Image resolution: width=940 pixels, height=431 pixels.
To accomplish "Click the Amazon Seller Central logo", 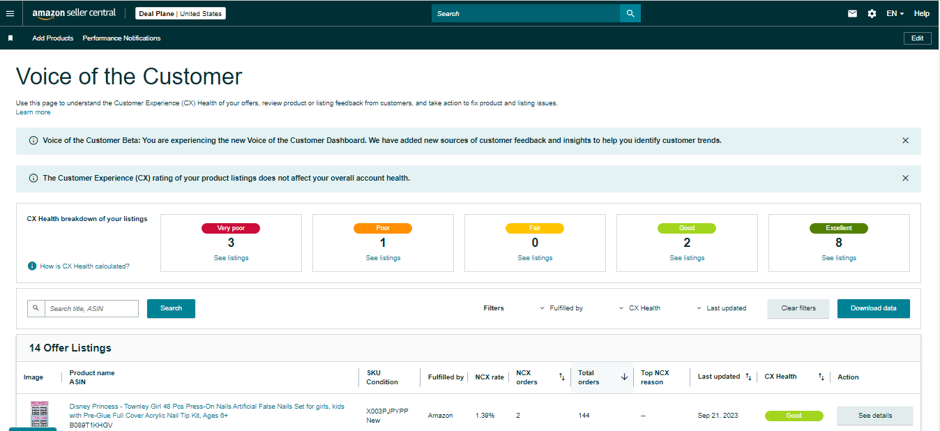I will [74, 13].
